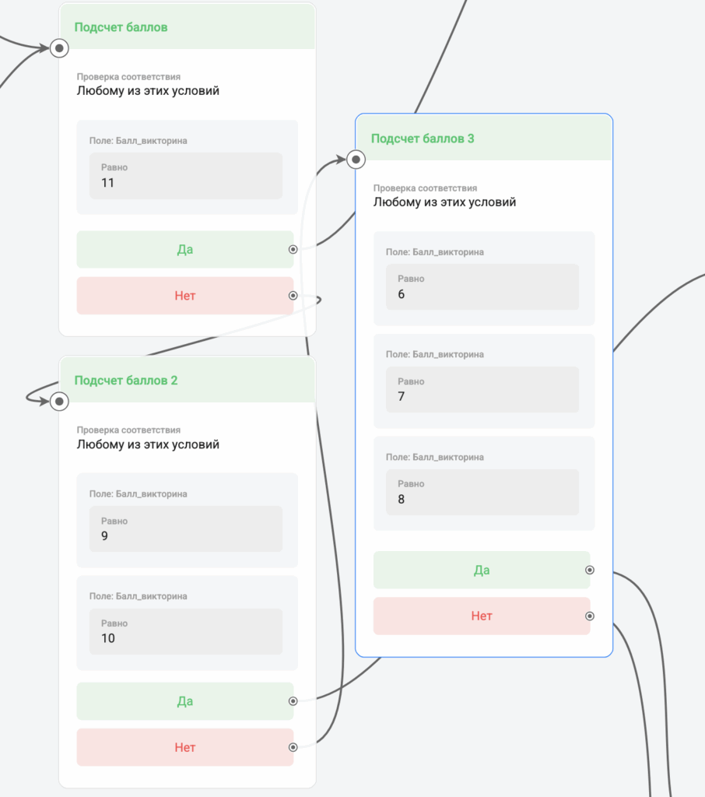Click input connector of Подсчет баллов 3 node
Viewport: 705px width, 797px height.
(356, 160)
